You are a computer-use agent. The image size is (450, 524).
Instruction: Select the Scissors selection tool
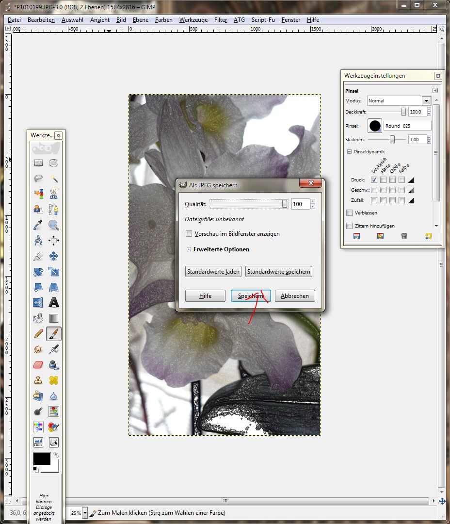(54, 194)
